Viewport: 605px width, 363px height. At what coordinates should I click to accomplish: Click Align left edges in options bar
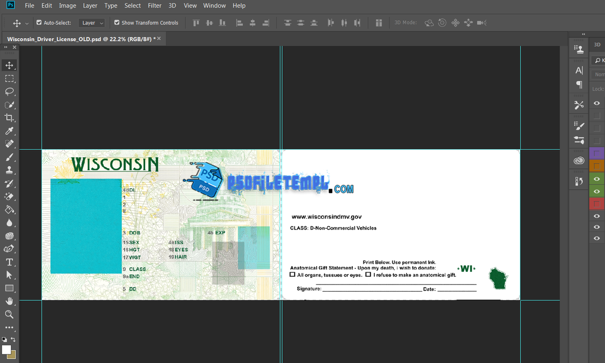click(x=239, y=23)
